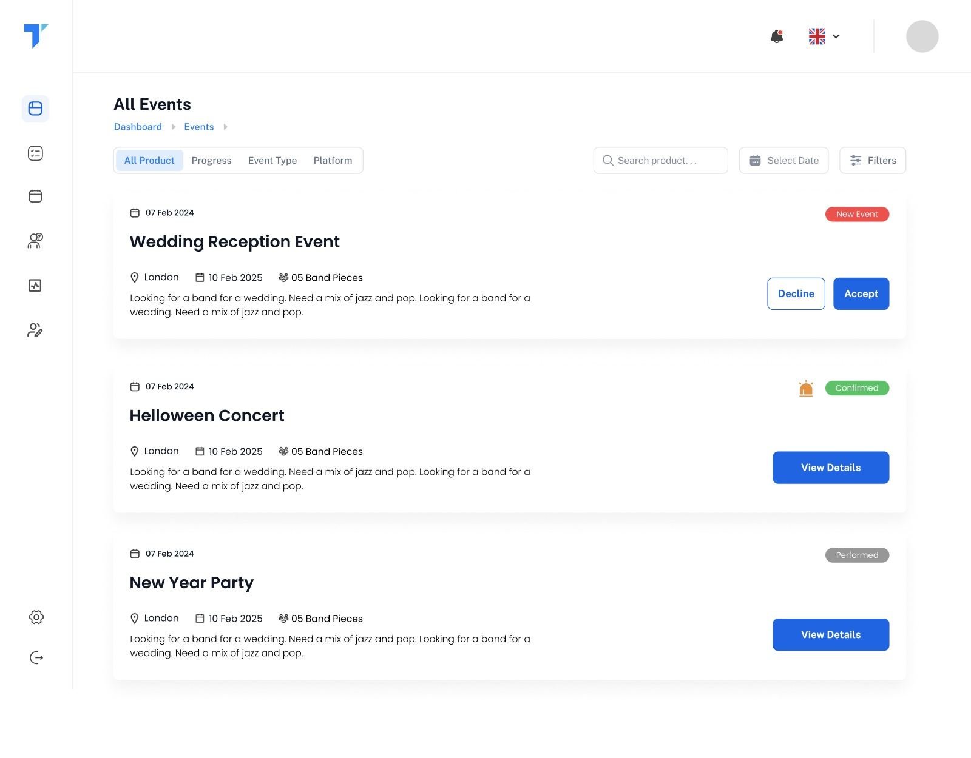Open the checklist tasks sidebar icon
Screen dimensions: 971x758
35,153
